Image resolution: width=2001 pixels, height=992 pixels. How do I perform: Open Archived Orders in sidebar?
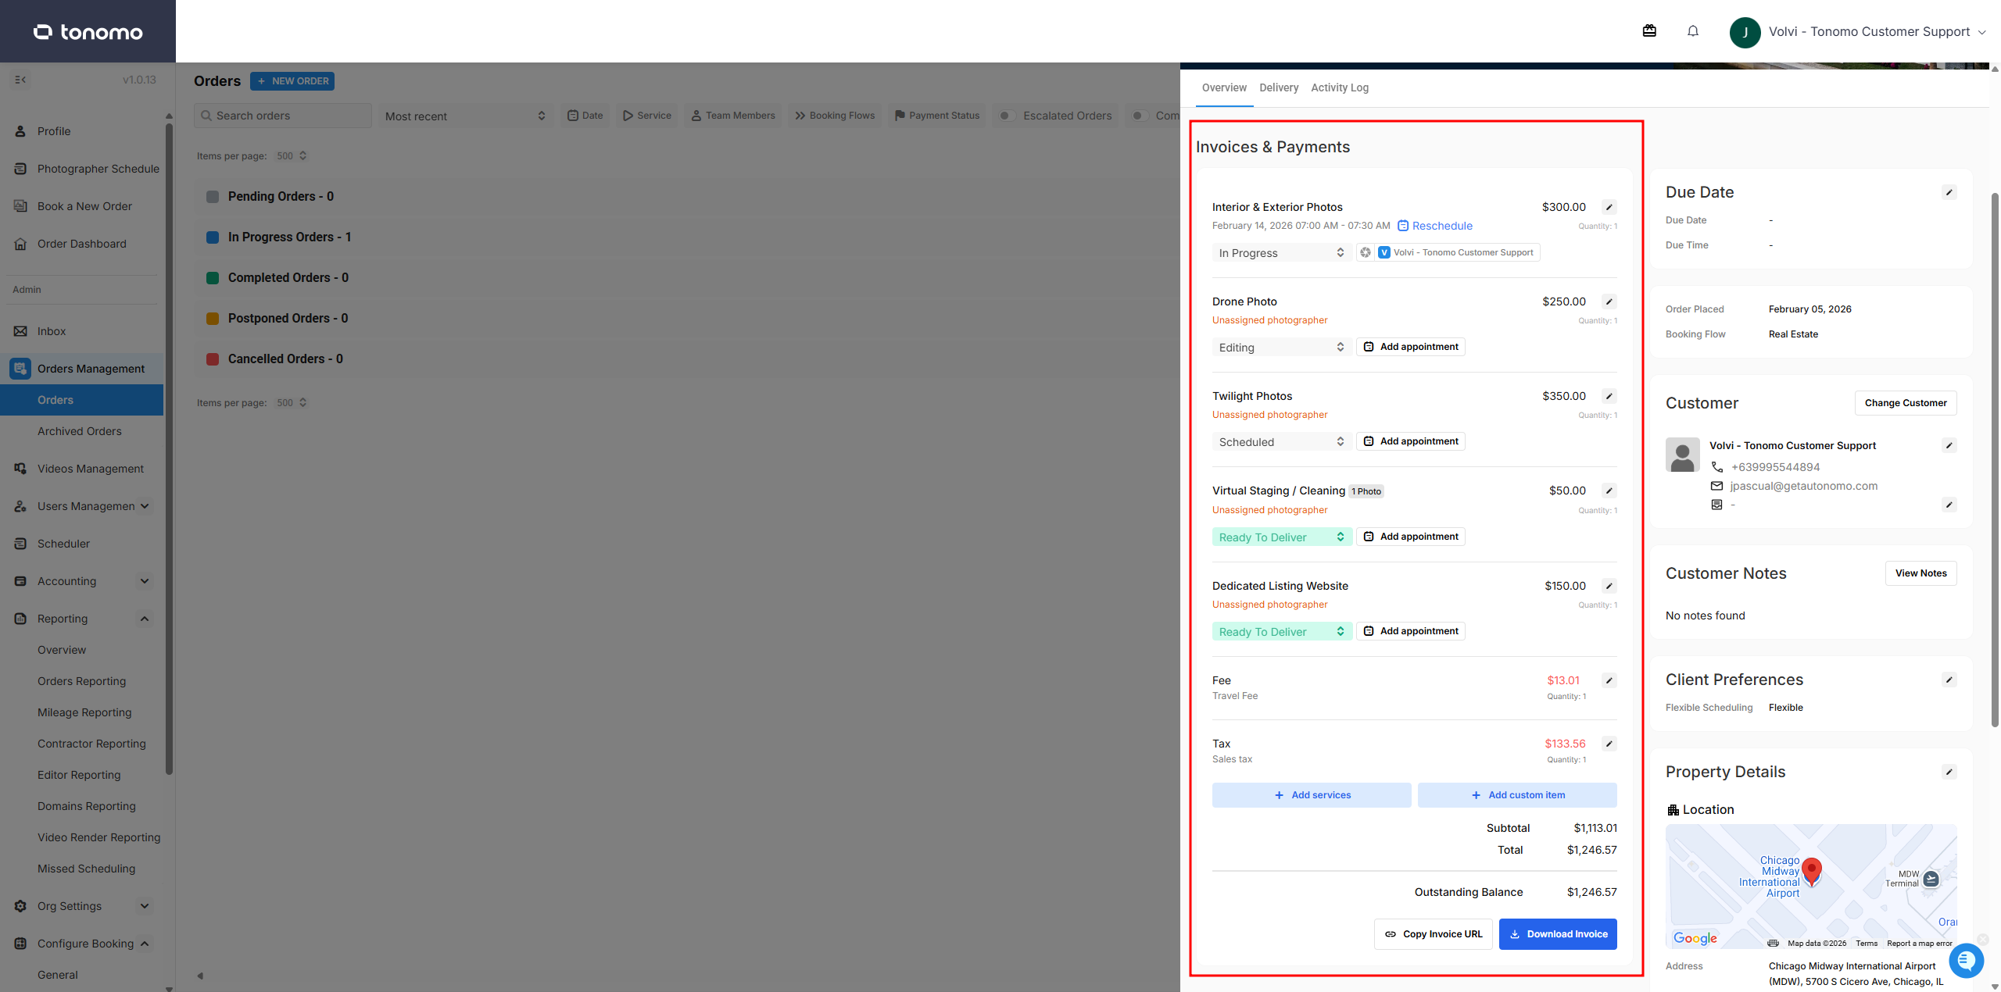(80, 431)
